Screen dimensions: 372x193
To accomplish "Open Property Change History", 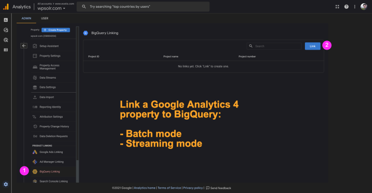I will pyautogui.click(x=54, y=126).
